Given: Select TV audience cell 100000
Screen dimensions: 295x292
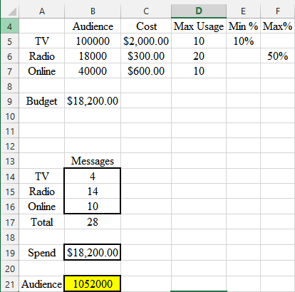Looking at the screenshot, I should 93,41.
